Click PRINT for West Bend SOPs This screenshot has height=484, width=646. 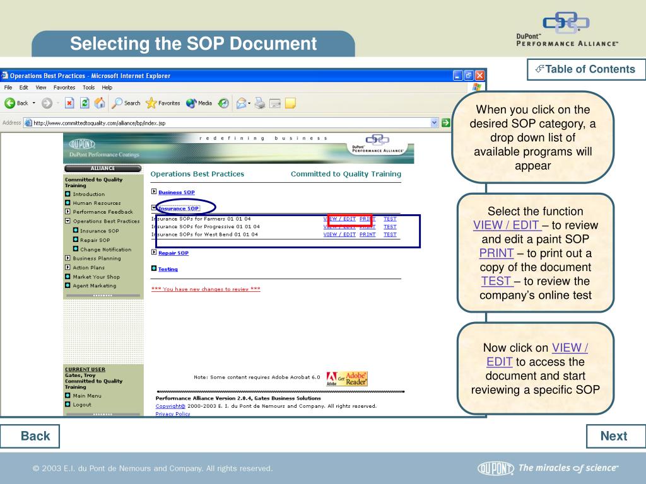point(368,234)
